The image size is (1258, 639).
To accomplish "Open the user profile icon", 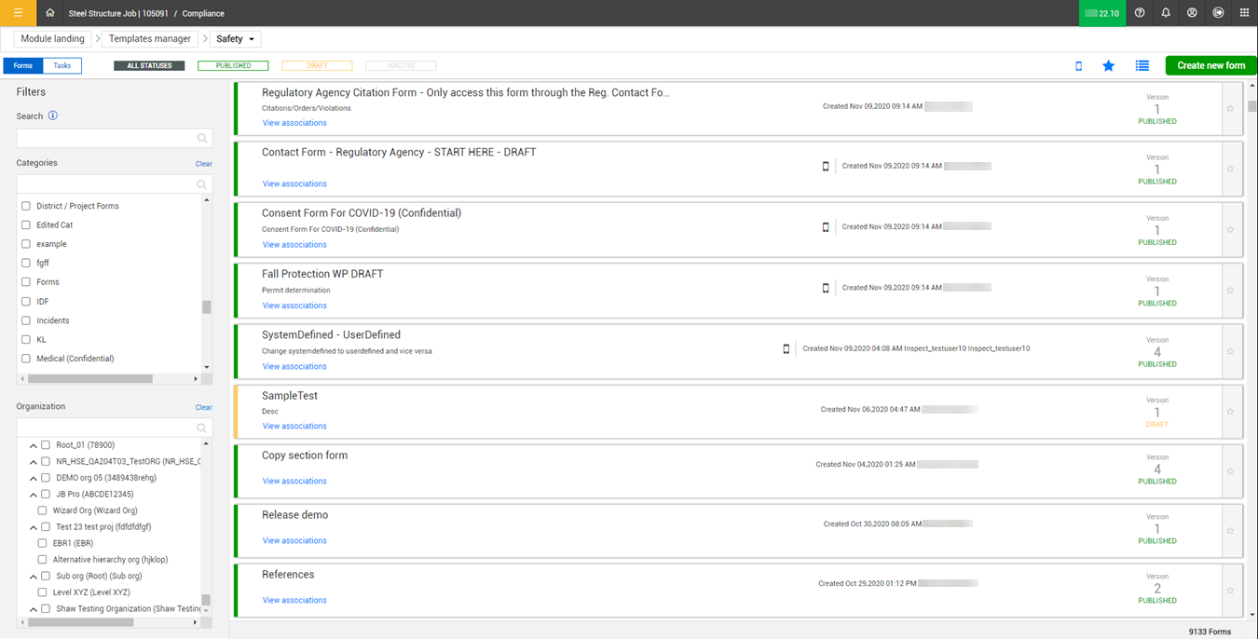I will coord(1192,13).
